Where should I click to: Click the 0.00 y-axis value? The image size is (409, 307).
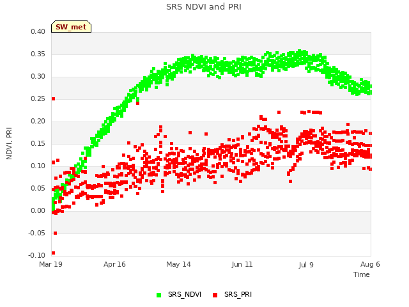38,210
